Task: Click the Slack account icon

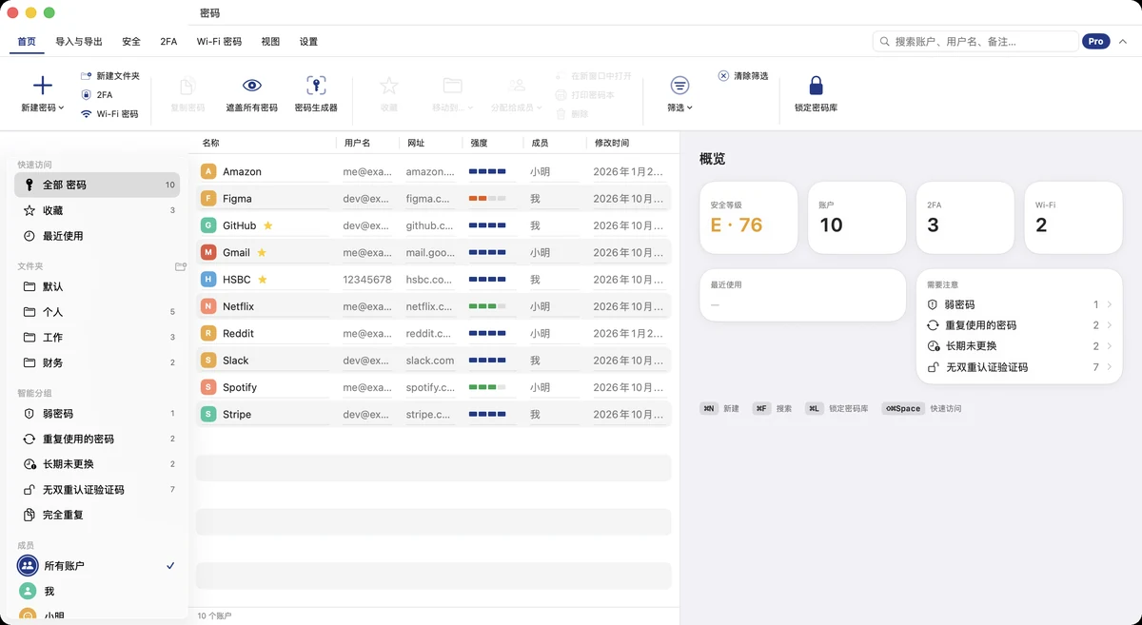Action: [208, 361]
